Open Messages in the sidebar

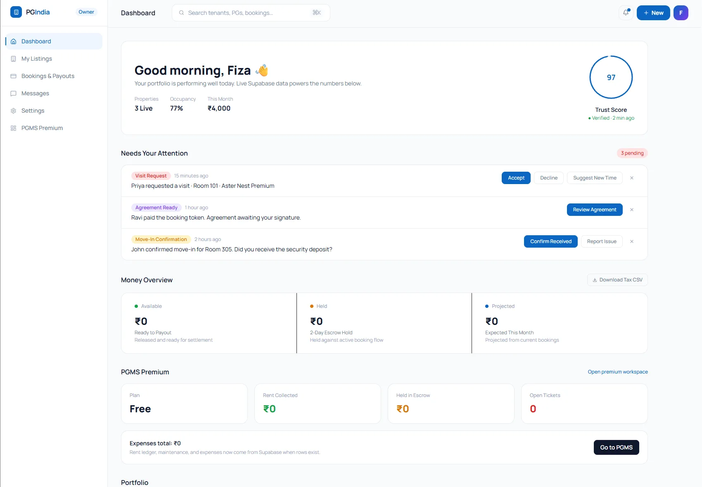click(x=54, y=93)
